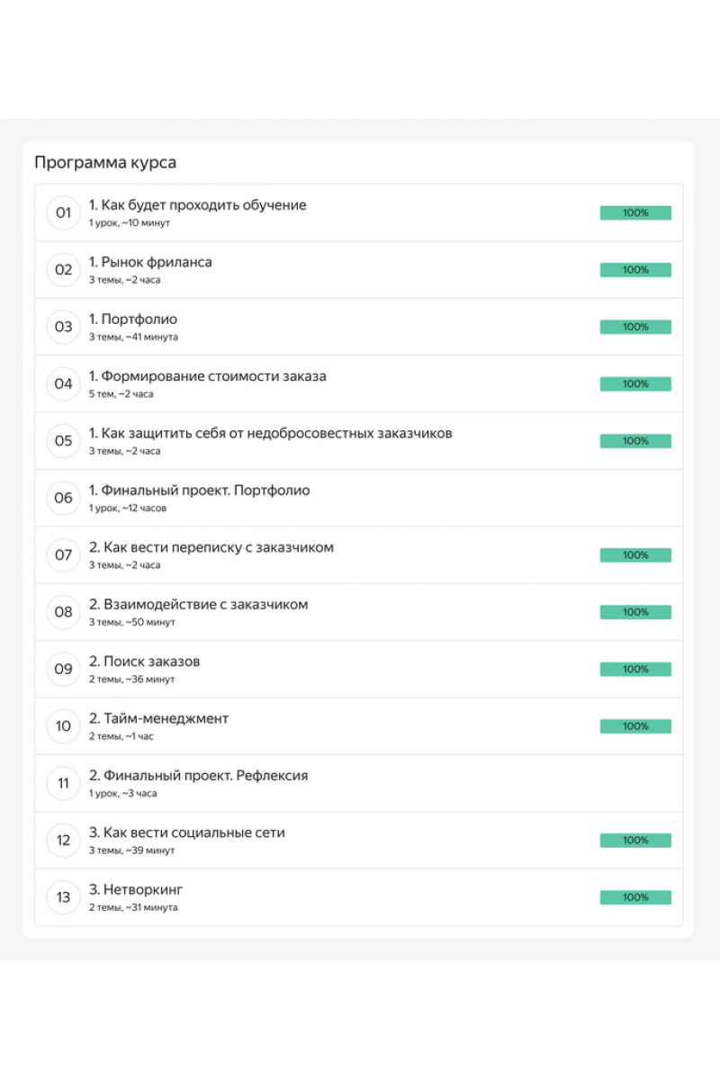Screen dimensions: 720x1080
Task: Open Как защитить себя от недобросовестных заказчиков
Action: 270,433
